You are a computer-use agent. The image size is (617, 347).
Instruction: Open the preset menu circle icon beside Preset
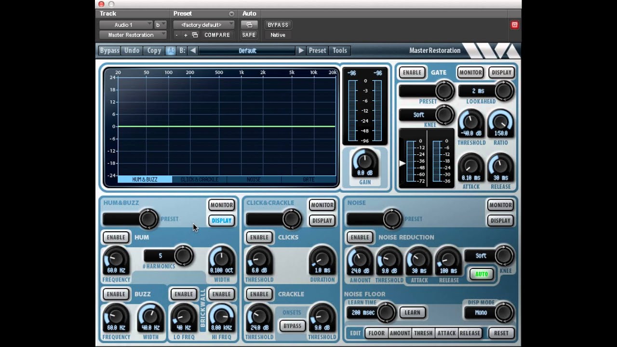coord(231,13)
